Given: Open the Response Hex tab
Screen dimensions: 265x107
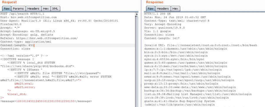Looking at the screenshot, I should coord(175,9).
